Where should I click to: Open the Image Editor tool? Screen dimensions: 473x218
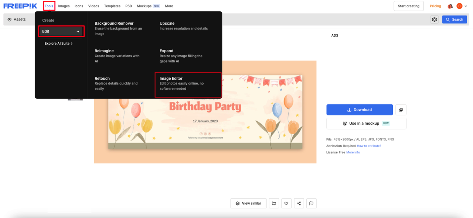pos(188,85)
